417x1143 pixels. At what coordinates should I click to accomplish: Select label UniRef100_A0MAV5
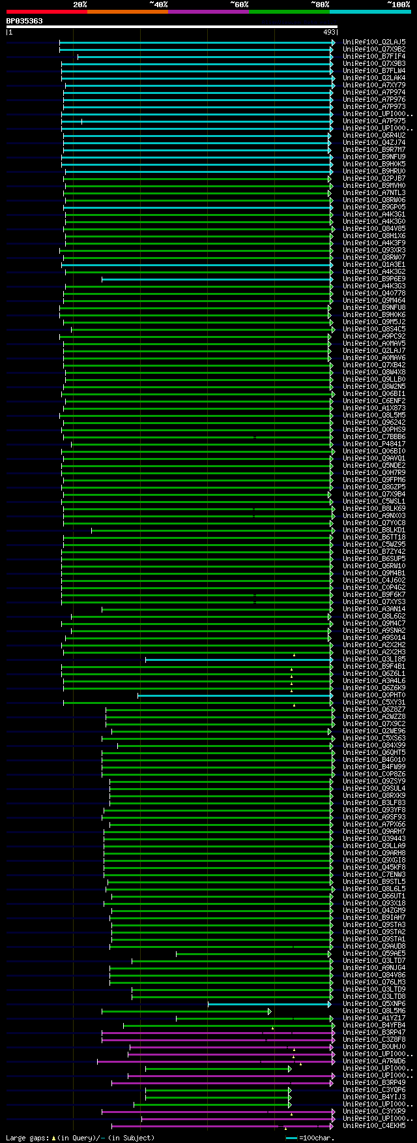(x=374, y=343)
